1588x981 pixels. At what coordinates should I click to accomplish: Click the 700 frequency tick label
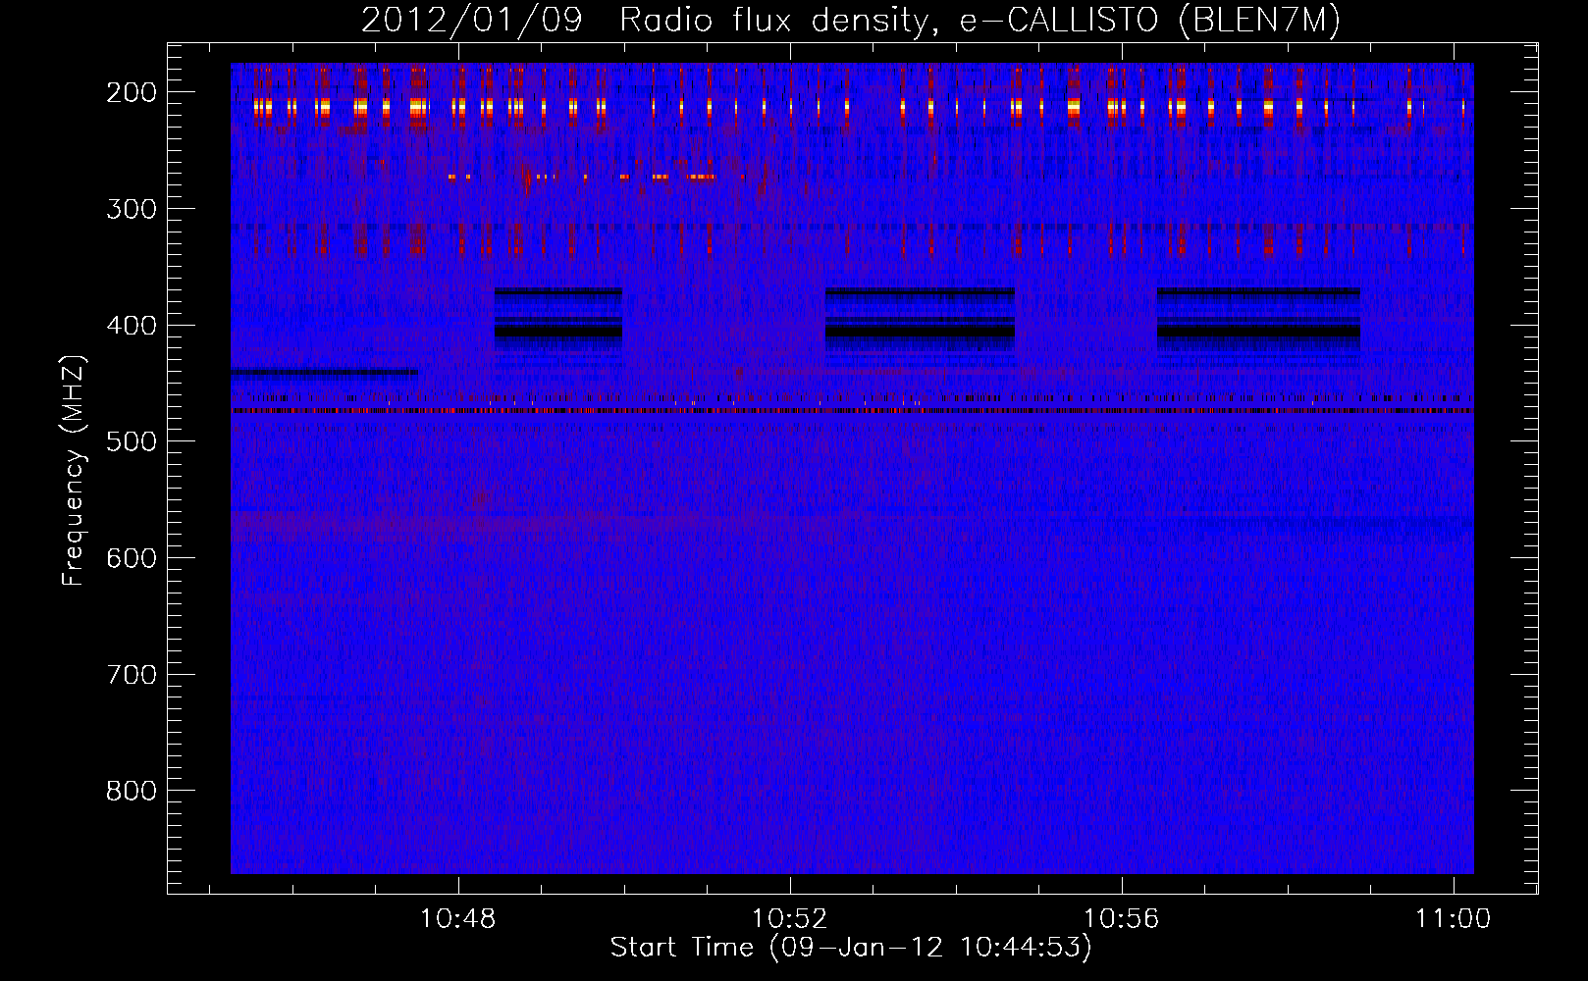click(132, 675)
